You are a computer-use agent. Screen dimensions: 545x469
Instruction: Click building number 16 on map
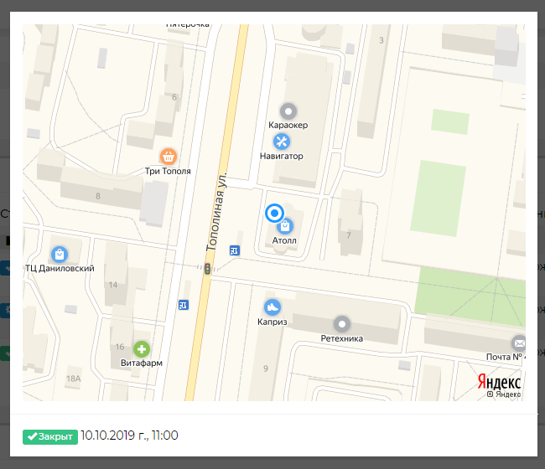[x=120, y=347]
